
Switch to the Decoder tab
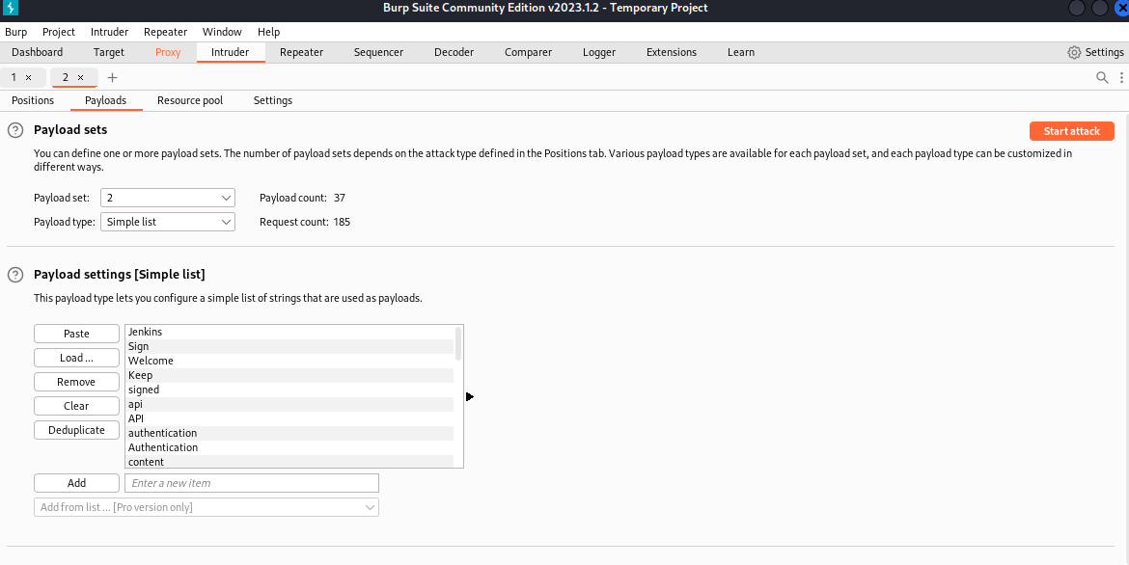(x=454, y=52)
